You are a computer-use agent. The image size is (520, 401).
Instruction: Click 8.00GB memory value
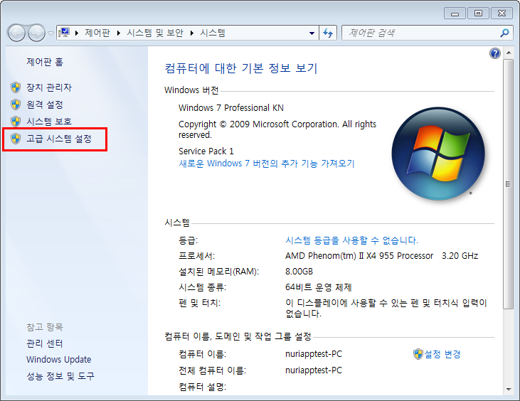299,272
